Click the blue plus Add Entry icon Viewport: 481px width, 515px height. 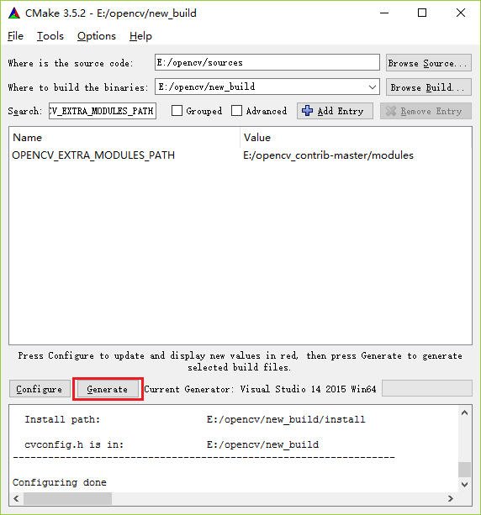pos(308,111)
